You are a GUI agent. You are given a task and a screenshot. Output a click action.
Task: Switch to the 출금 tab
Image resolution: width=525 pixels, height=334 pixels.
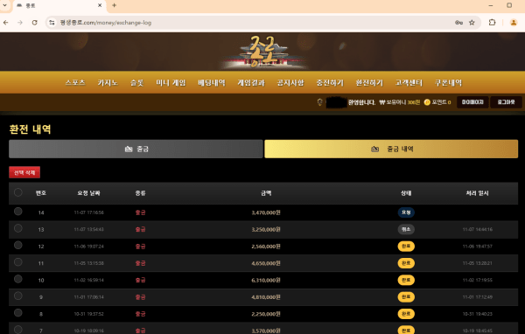pos(136,149)
